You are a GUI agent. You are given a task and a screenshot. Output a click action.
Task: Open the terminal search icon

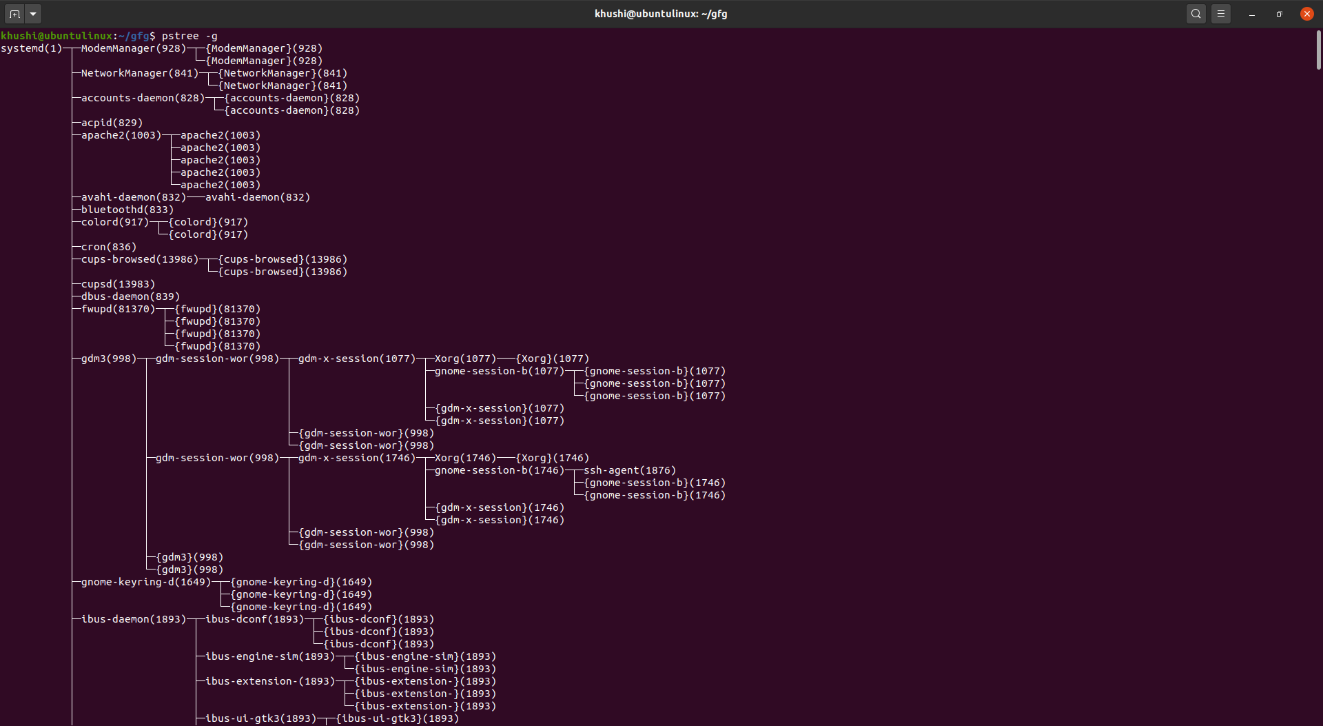(1196, 14)
